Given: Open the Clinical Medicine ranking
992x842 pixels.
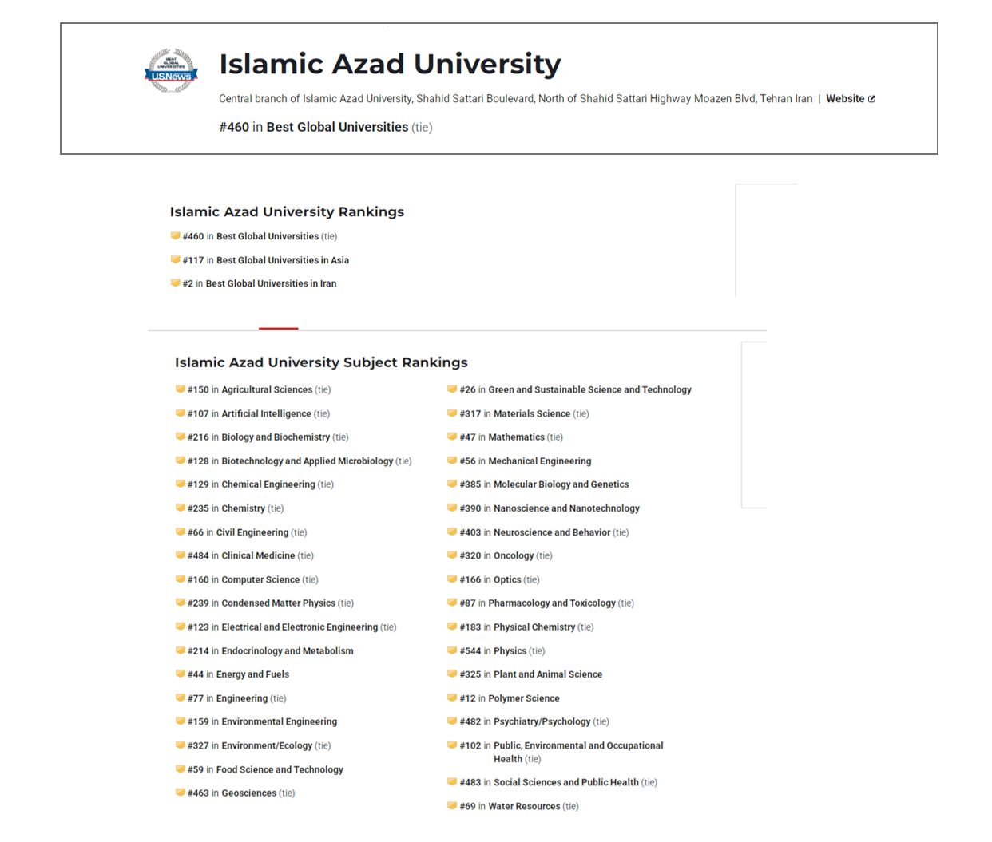Looking at the screenshot, I should 258,556.
